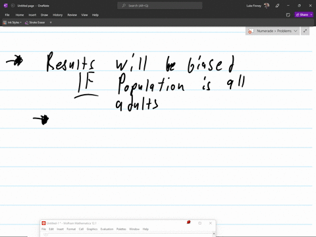316x237 pixels.
Task: Open Palettes menu in Mathematica window
Action: (x=121, y=229)
